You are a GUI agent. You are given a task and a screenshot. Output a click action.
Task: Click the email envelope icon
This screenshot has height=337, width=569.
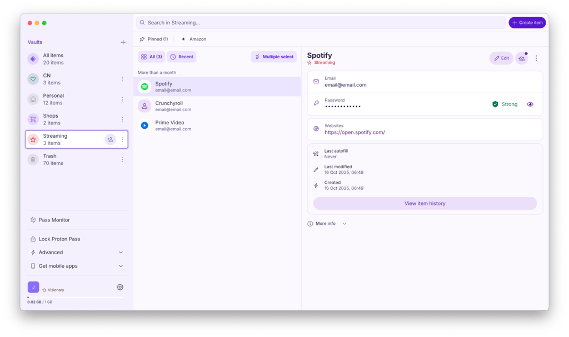click(x=316, y=82)
